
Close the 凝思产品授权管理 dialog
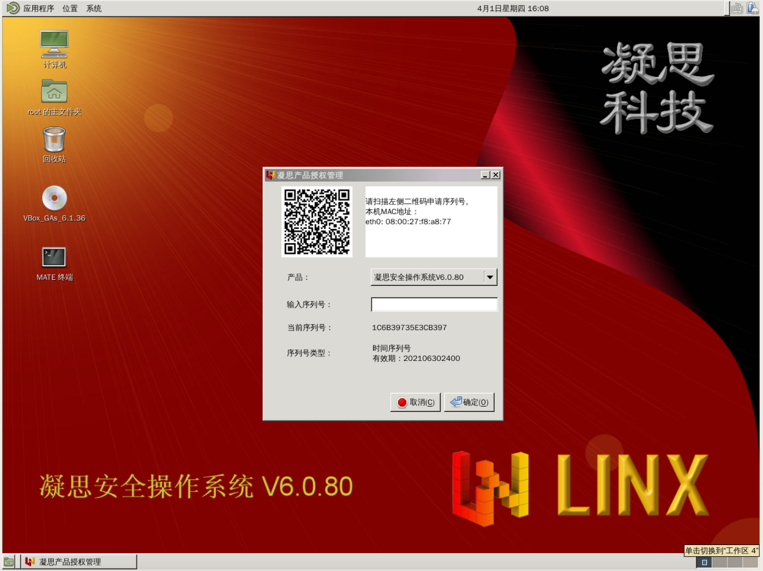tap(496, 175)
